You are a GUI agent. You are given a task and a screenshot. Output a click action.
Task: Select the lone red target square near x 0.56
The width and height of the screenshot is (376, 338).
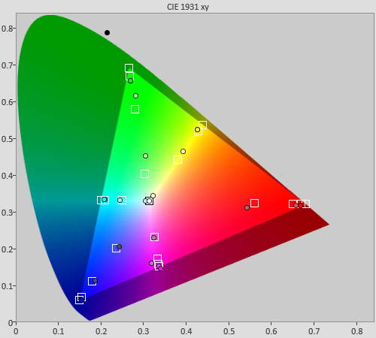(x=254, y=203)
